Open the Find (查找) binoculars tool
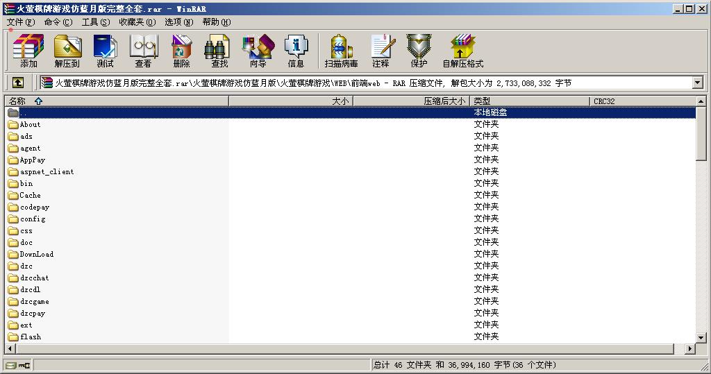711x374 pixels. [x=219, y=51]
